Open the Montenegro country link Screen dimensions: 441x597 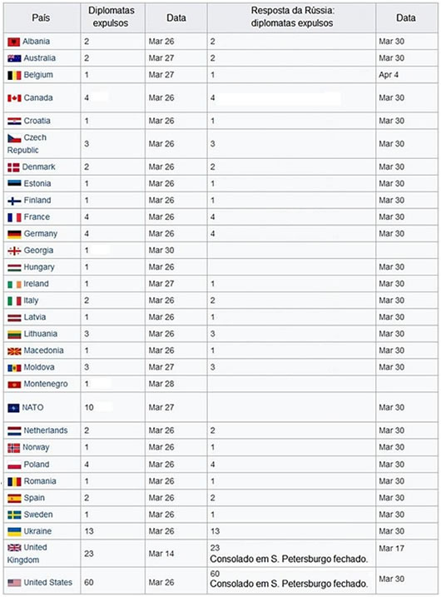click(x=46, y=384)
